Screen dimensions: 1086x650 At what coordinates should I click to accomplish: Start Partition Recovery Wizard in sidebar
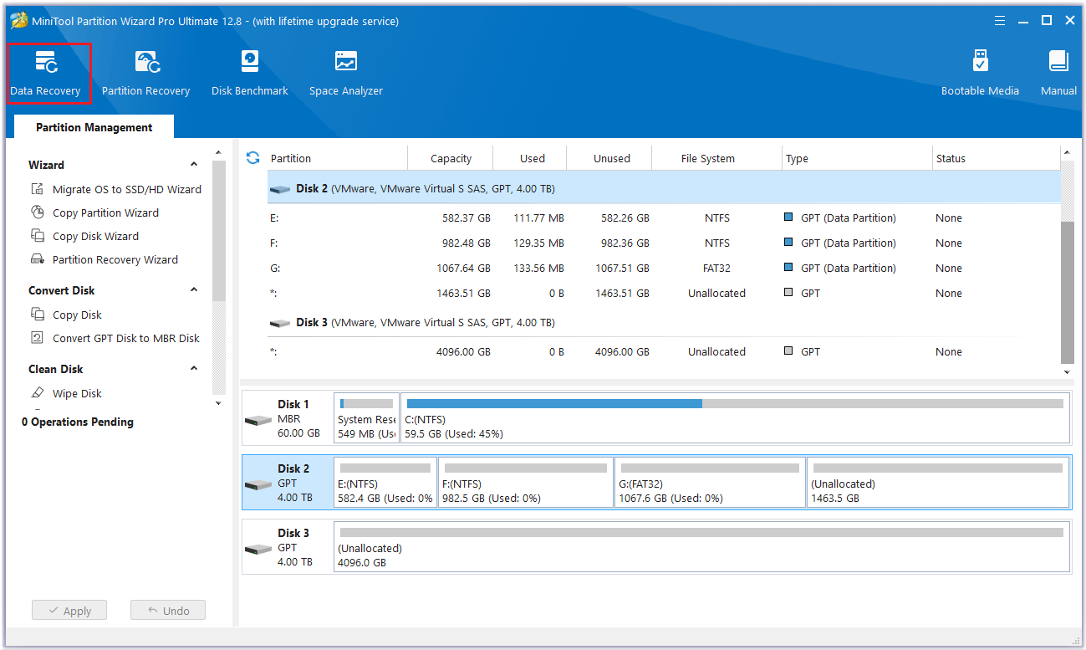(105, 259)
